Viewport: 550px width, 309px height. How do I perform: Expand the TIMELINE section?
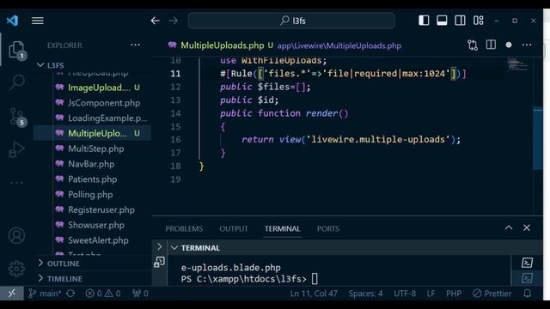click(x=93, y=279)
